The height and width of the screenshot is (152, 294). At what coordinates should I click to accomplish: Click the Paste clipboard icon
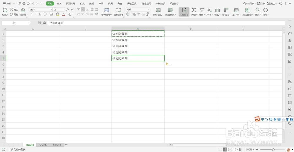tap(5, 10)
